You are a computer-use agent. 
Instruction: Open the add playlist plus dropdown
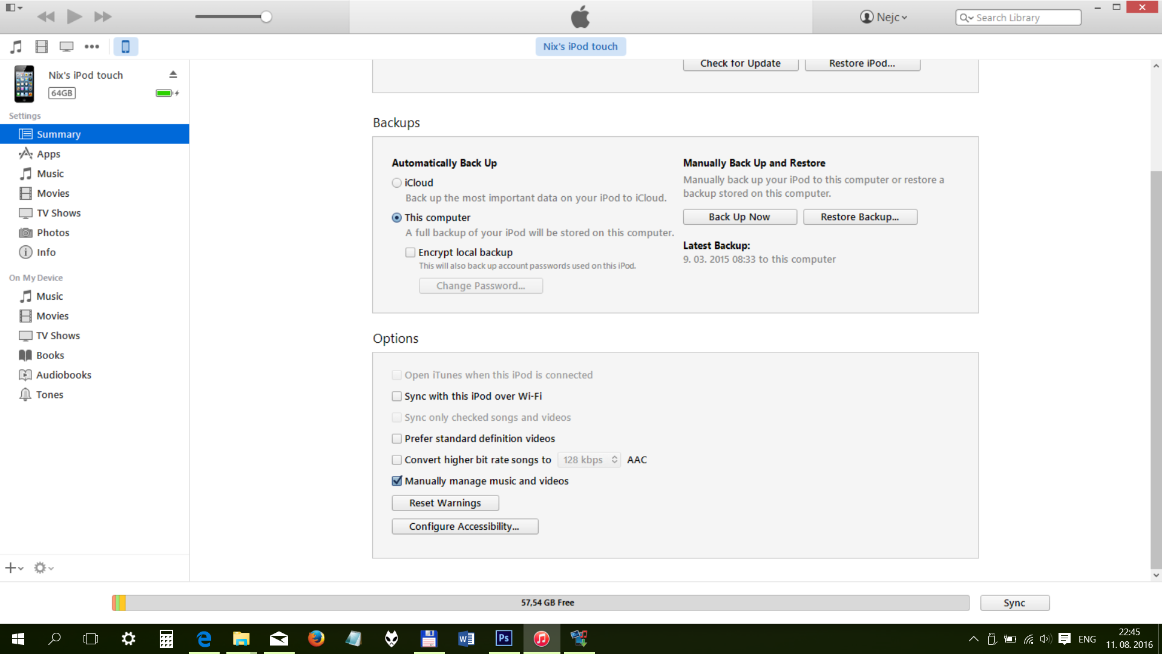15,568
